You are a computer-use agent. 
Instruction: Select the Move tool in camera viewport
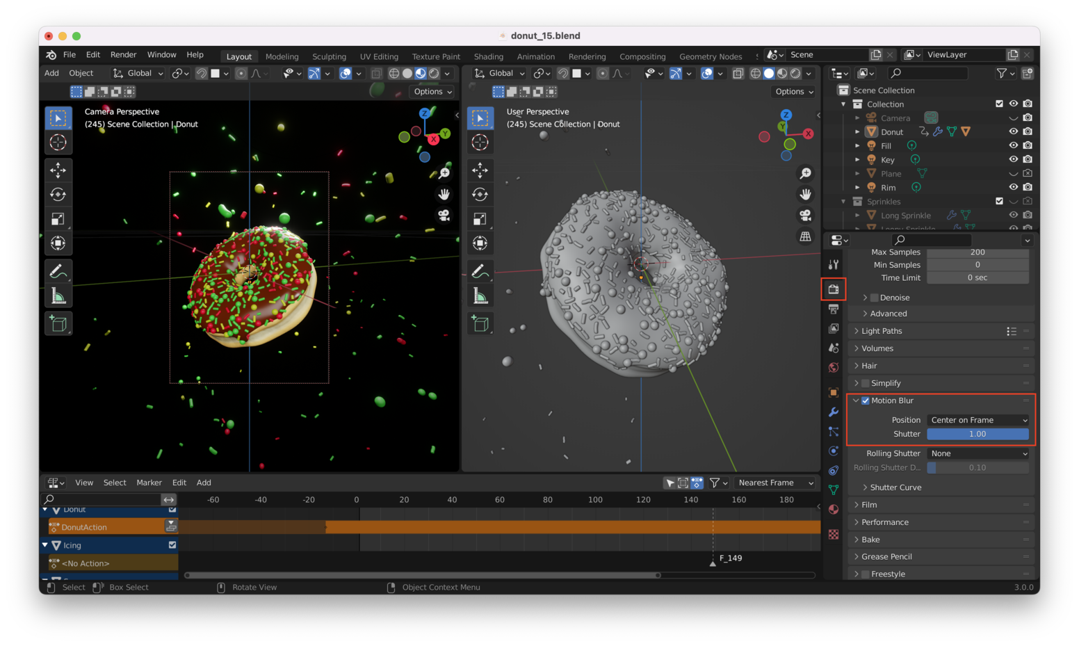tap(58, 170)
